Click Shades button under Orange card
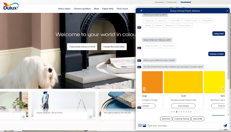Viewport: 231px width, 132px height. pyautogui.click(x=149, y=106)
